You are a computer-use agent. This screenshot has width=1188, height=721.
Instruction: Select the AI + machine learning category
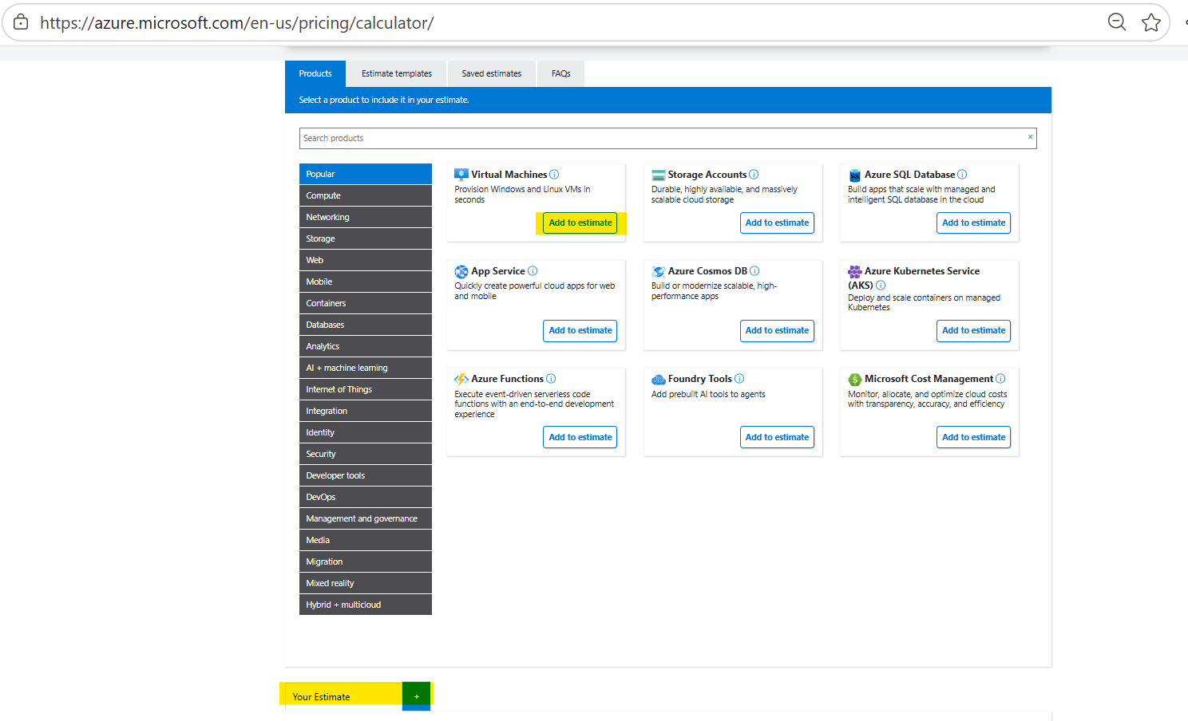[x=366, y=368]
